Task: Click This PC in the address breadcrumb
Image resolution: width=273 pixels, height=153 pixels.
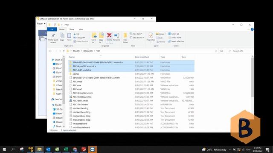Action: [76, 51]
